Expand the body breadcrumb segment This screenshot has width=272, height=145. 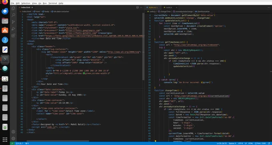coord(47,12)
